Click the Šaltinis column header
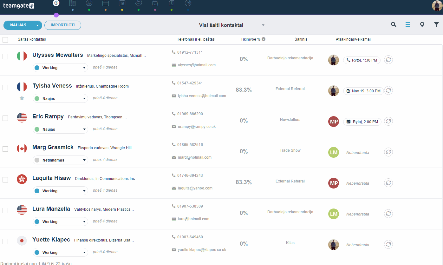 pyautogui.click(x=301, y=39)
